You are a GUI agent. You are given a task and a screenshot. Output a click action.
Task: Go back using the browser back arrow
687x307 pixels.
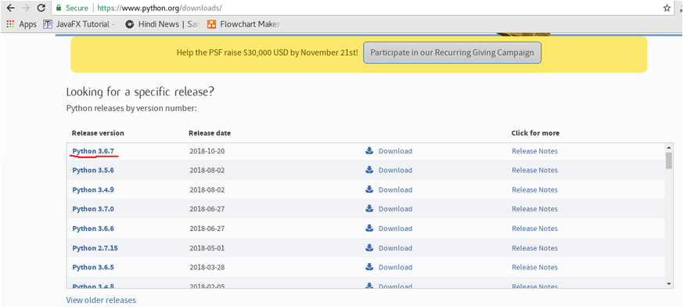[x=10, y=8]
